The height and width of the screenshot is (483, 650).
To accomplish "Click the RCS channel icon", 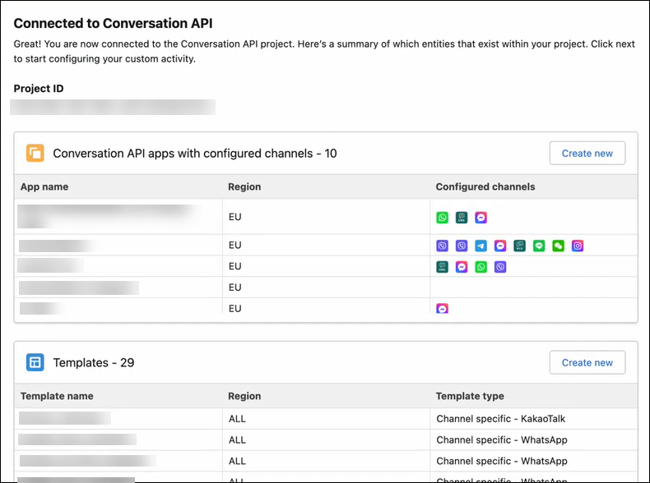I will pyautogui.click(x=520, y=246).
